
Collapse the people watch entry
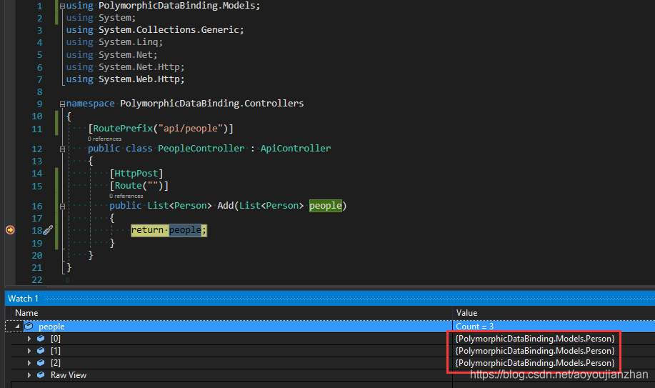(17, 326)
